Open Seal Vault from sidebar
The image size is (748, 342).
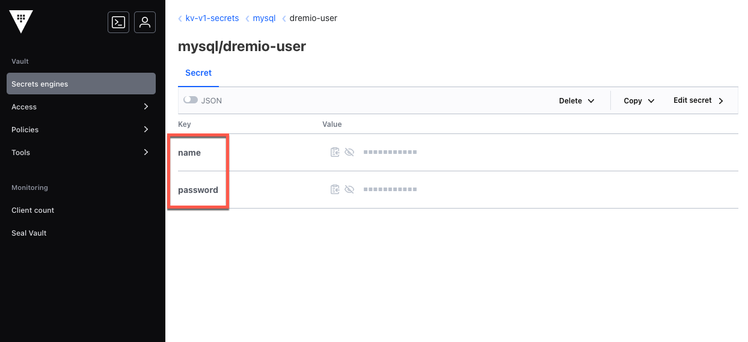tap(29, 233)
